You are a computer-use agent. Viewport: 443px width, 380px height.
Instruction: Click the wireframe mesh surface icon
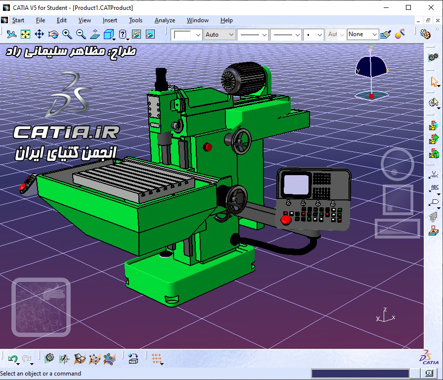94,359
